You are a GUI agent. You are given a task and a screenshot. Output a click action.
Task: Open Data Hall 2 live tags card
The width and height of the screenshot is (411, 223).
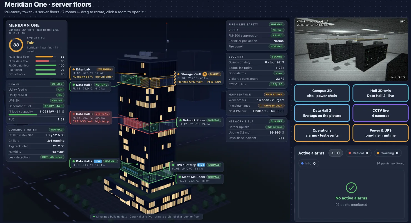click(x=322, y=113)
